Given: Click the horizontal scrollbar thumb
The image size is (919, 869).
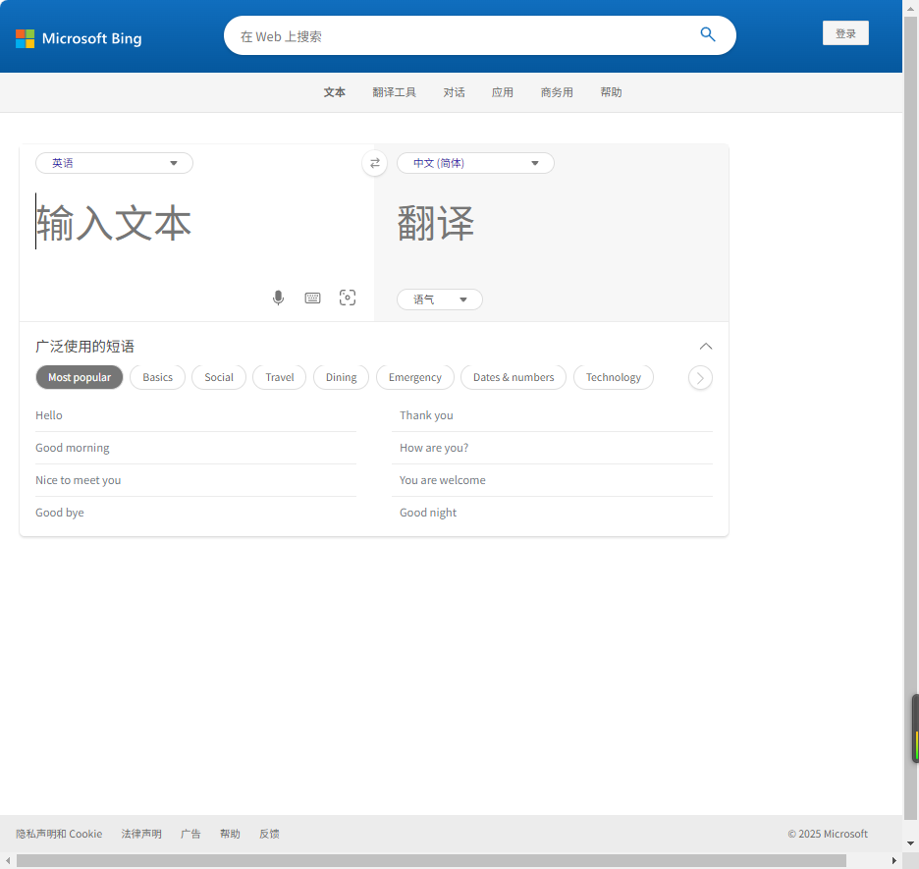Looking at the screenshot, I should click(431, 860).
